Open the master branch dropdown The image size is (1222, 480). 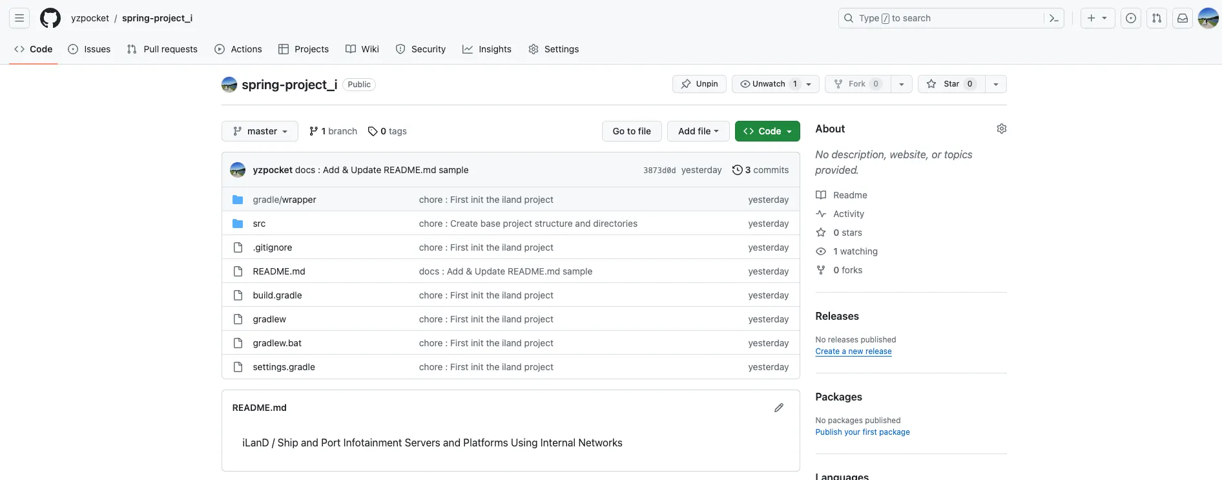pyautogui.click(x=260, y=131)
